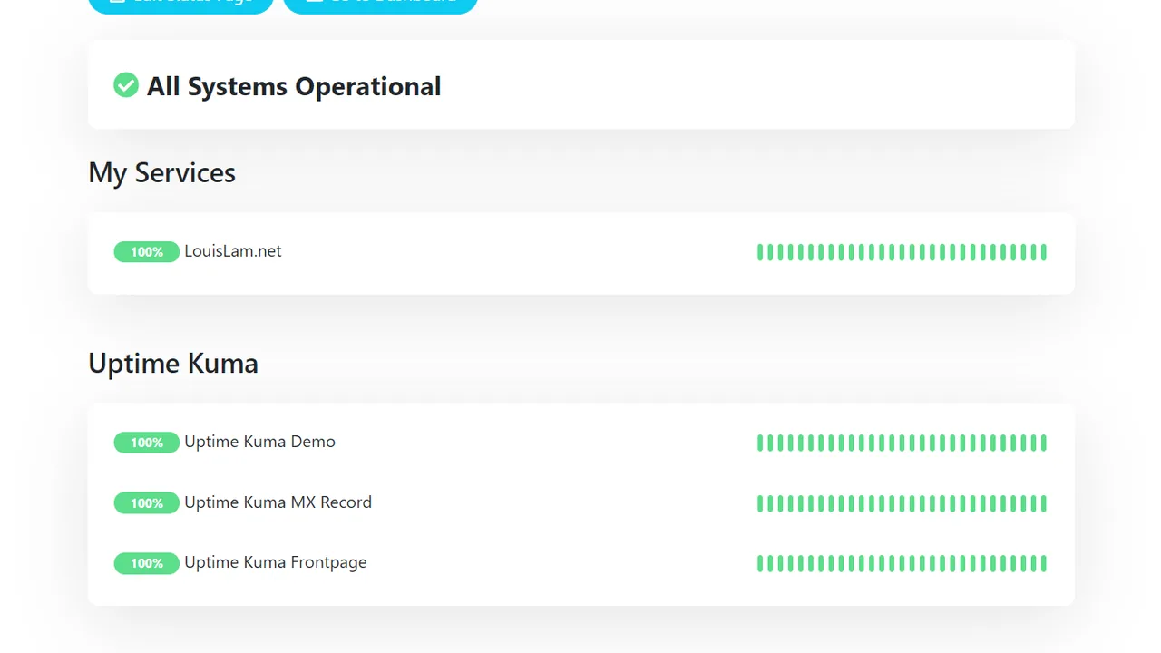Select the All Systems Operational heading

point(294,86)
